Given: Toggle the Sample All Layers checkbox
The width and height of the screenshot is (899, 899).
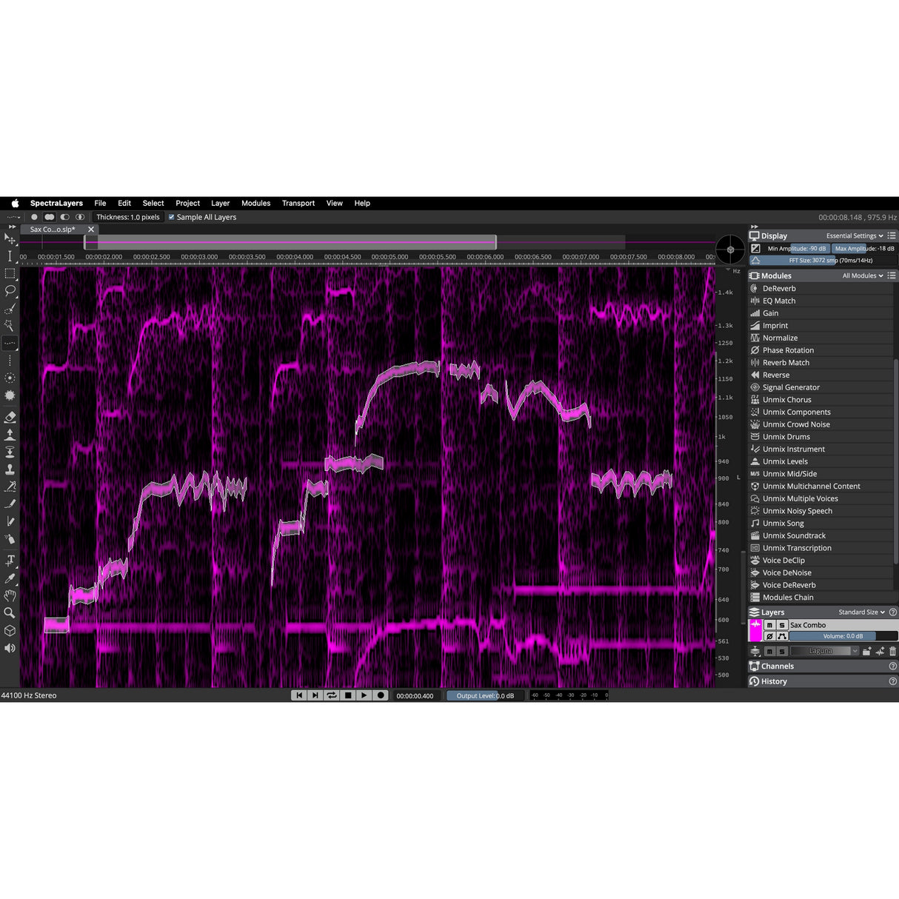Looking at the screenshot, I should tap(171, 217).
